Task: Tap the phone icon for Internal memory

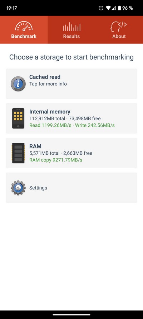Action: (x=18, y=118)
